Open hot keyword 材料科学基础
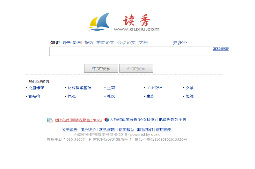Viewport: 255px width, 169px height. (79, 88)
